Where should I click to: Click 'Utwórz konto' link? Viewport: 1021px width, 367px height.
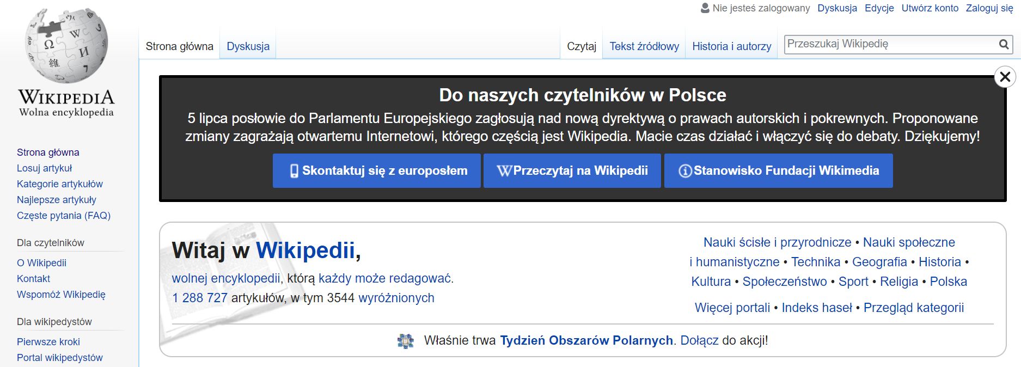(930, 8)
